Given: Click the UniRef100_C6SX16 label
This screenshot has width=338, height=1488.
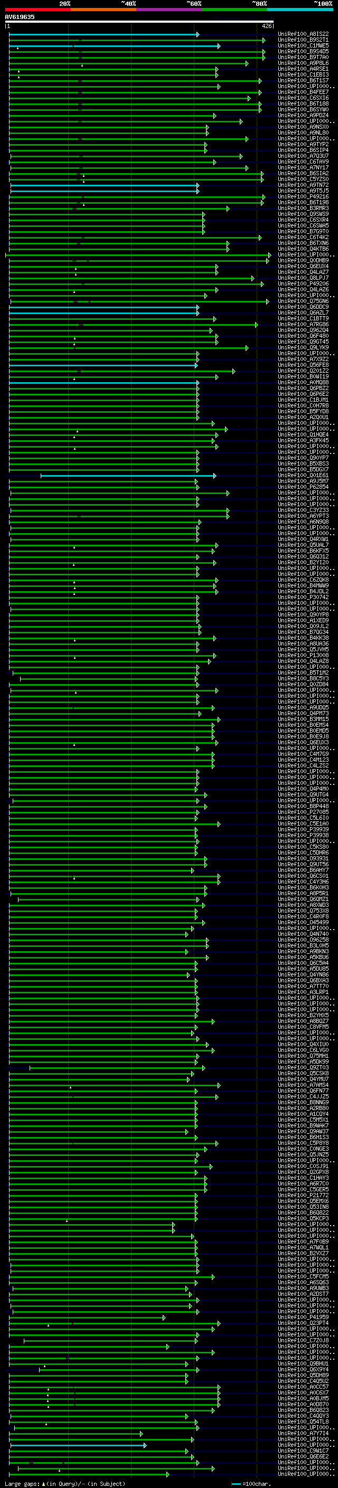Looking at the screenshot, I should coord(303,98).
